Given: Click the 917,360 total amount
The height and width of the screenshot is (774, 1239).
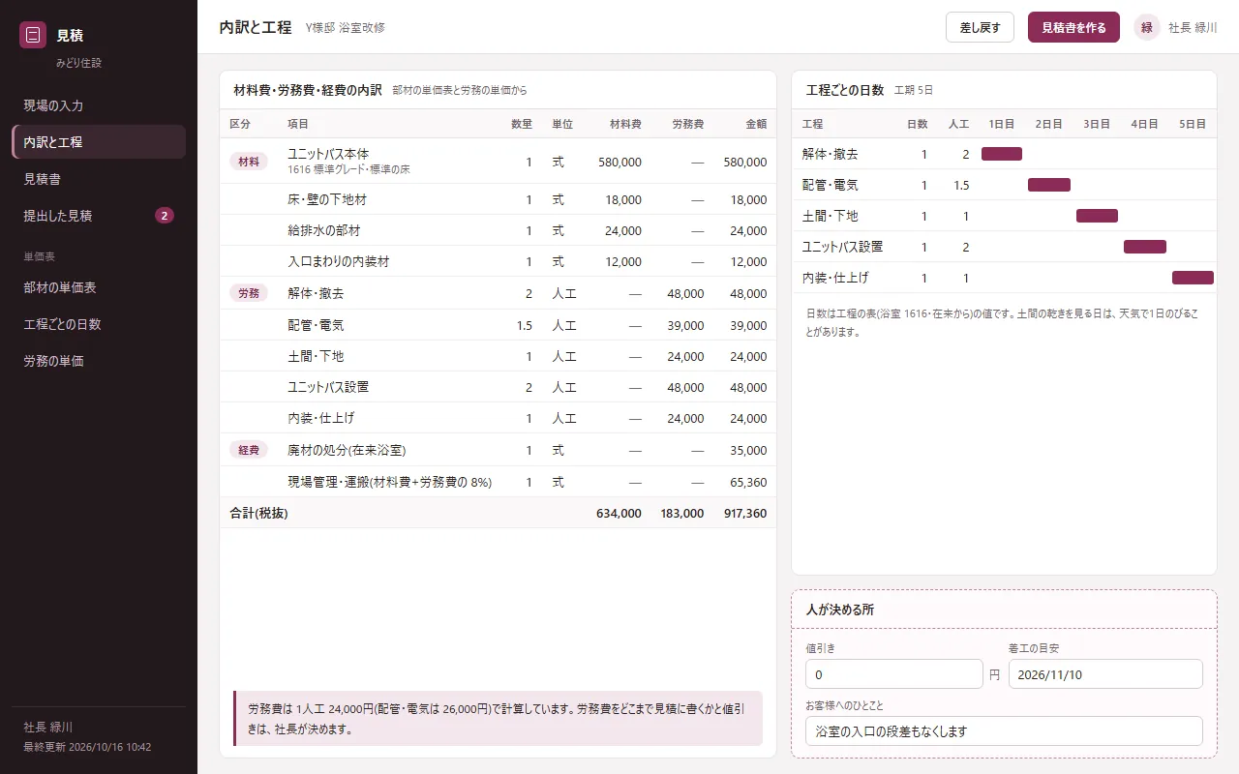Looking at the screenshot, I should [745, 513].
